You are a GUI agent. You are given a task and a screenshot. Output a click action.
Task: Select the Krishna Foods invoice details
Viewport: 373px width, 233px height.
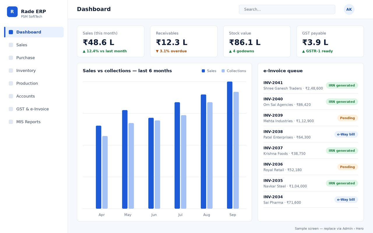click(x=284, y=153)
